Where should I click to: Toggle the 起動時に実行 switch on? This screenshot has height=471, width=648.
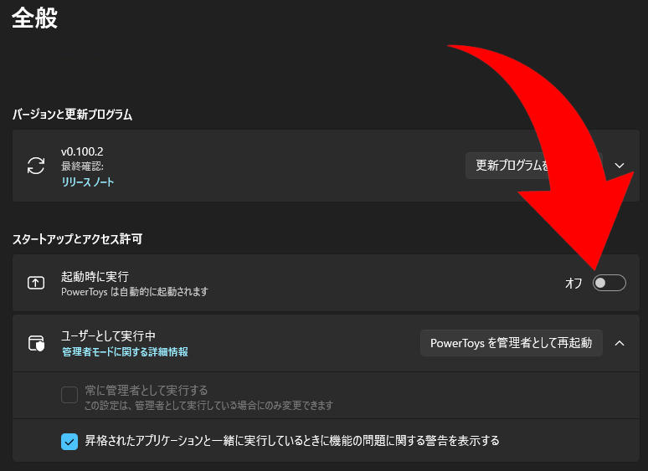[x=609, y=283]
